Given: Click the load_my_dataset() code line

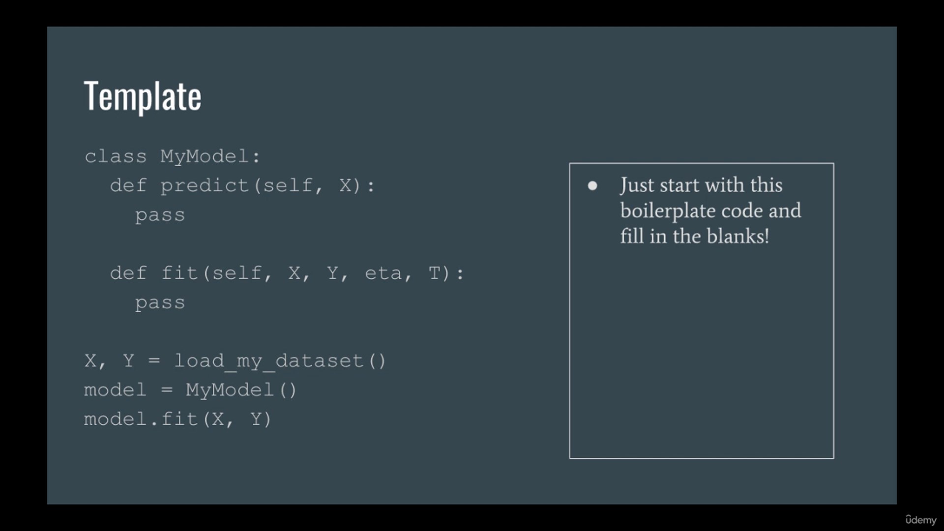Looking at the screenshot, I should [x=235, y=361].
